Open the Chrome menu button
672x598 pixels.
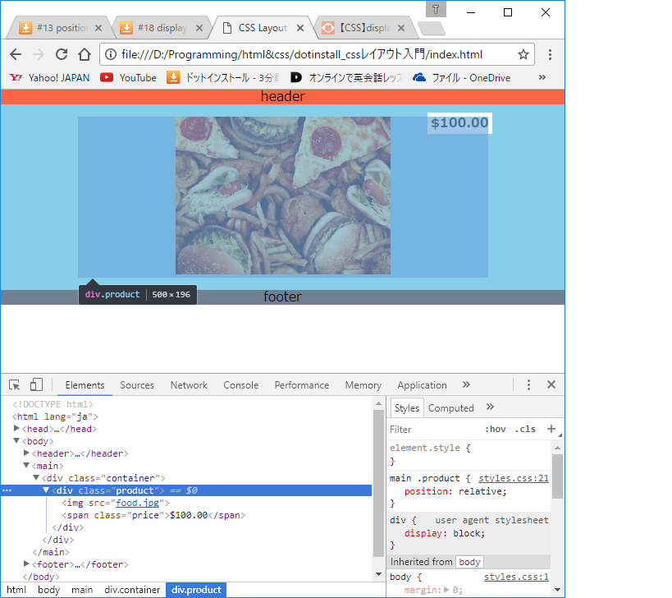(x=550, y=54)
